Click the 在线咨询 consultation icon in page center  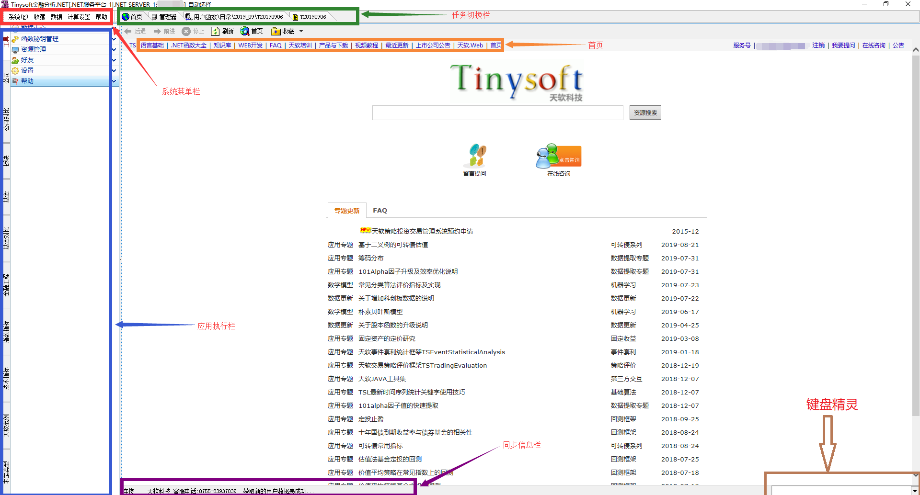(x=559, y=156)
